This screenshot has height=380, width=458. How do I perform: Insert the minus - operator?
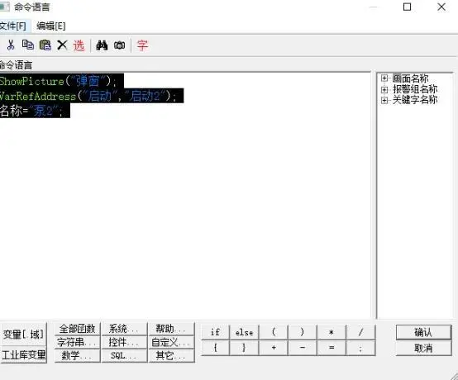[x=303, y=348]
